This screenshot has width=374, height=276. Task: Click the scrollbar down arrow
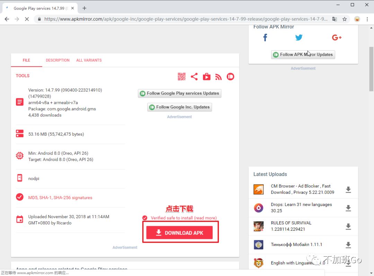point(371,273)
